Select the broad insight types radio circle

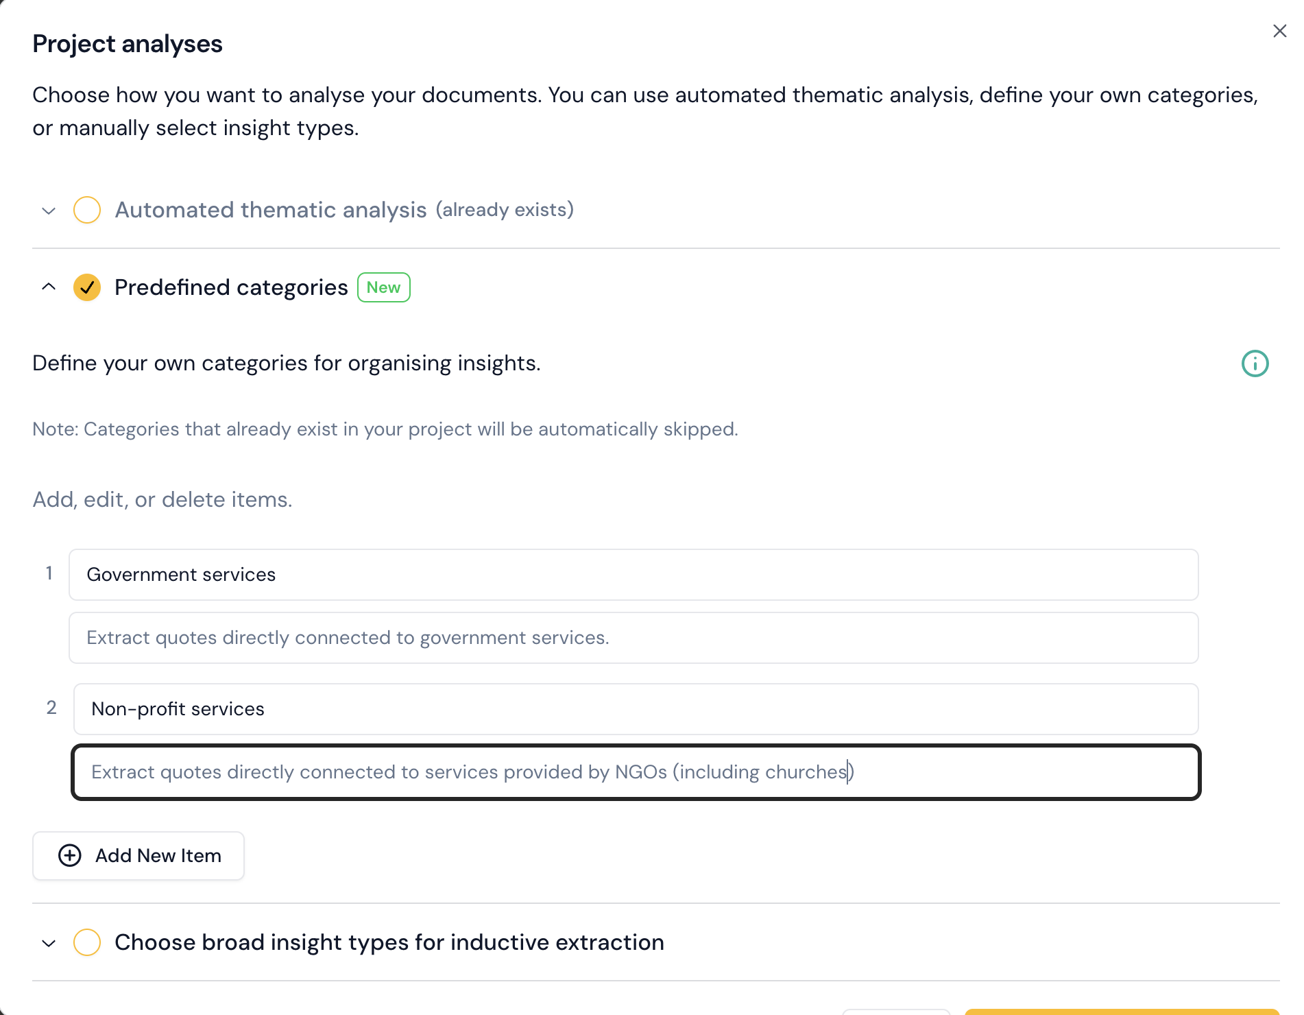coord(87,942)
